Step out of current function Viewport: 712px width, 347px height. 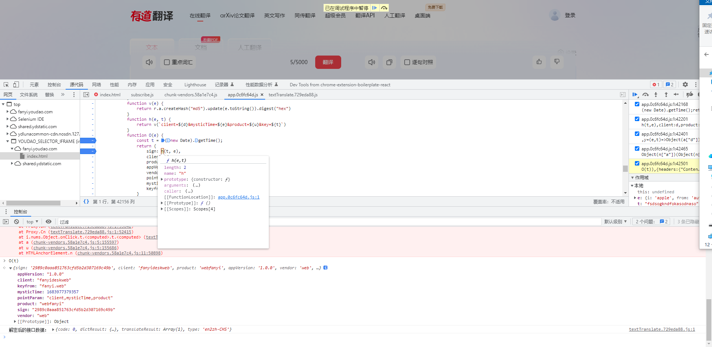[666, 95]
